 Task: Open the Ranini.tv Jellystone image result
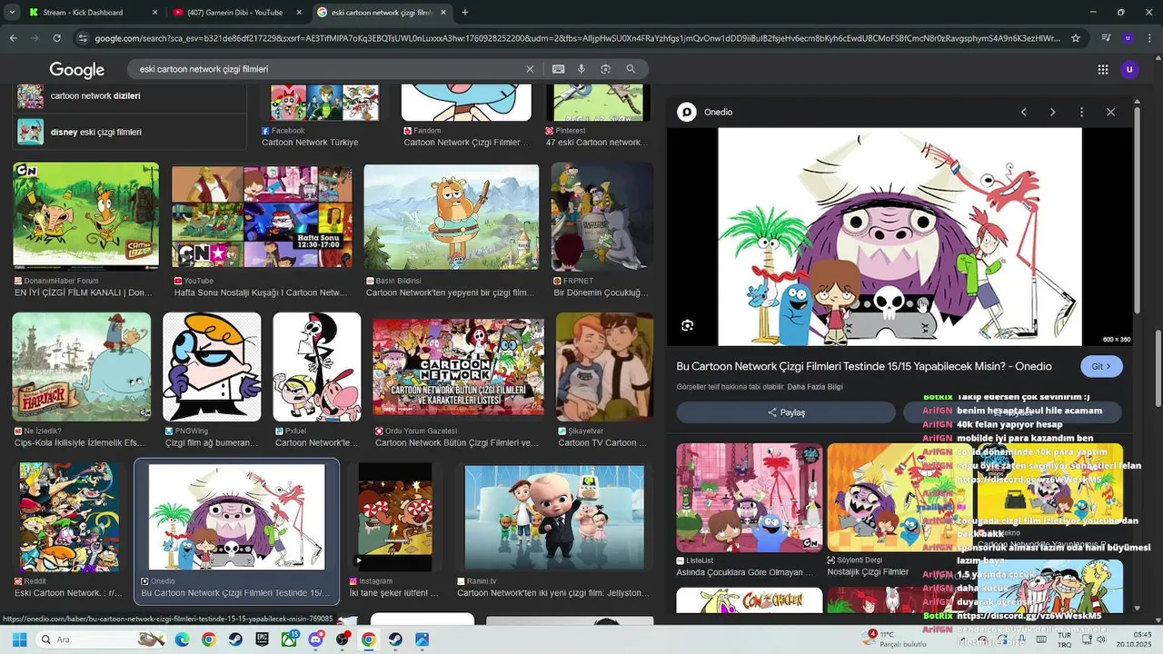pyautogui.click(x=554, y=517)
